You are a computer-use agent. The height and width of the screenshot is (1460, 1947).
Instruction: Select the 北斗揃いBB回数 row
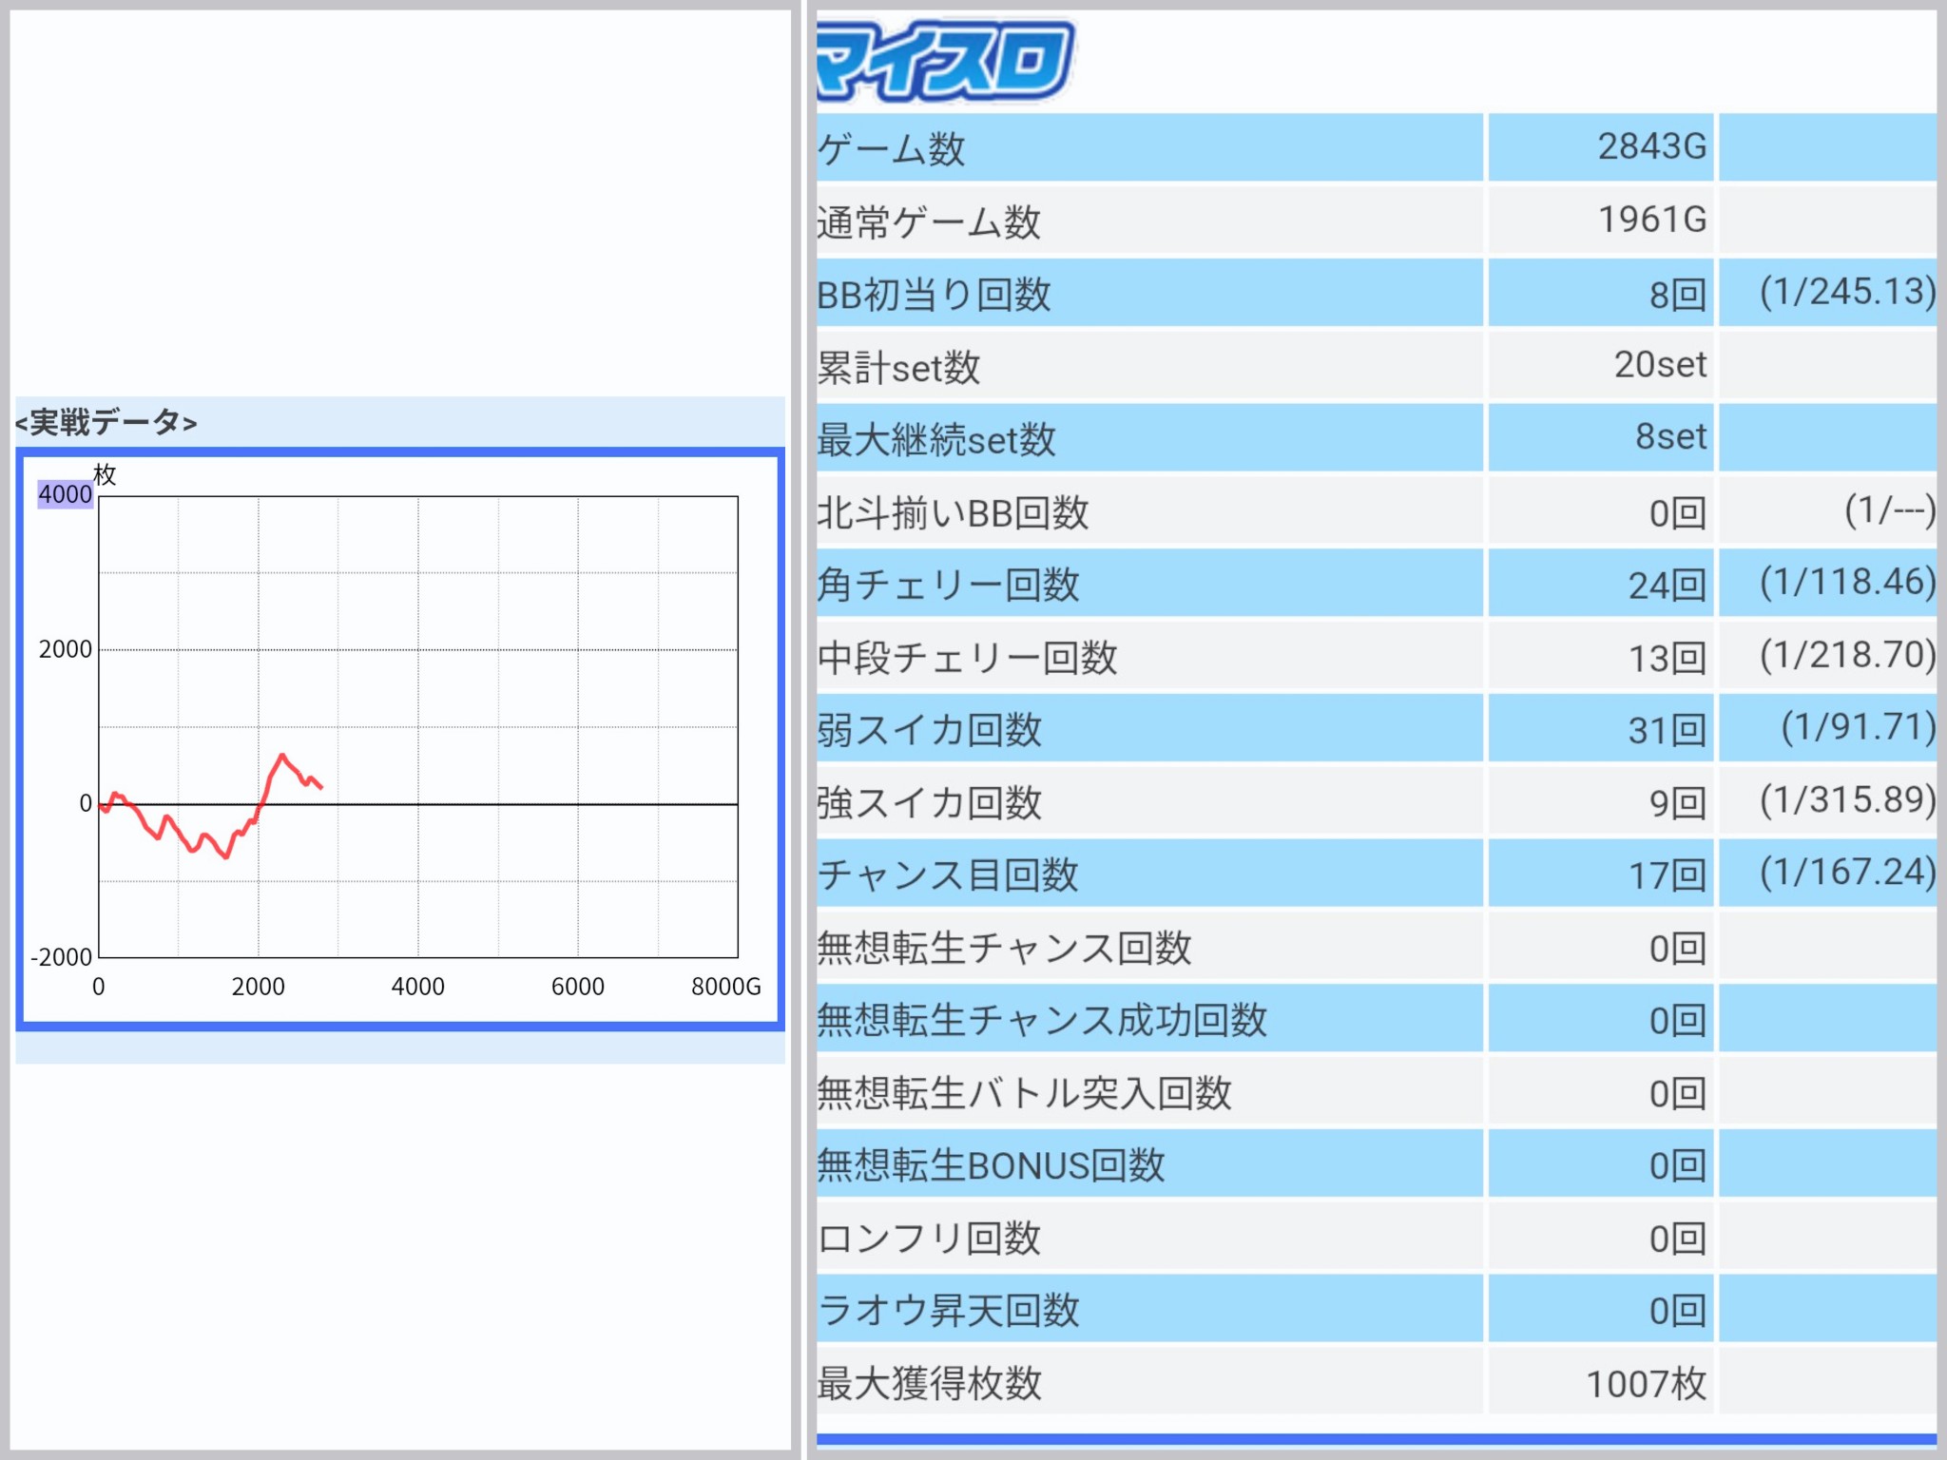click(x=953, y=513)
